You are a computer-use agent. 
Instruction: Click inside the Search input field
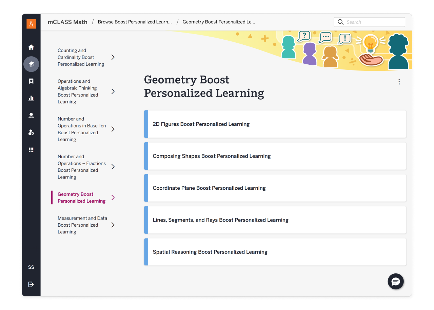point(370,22)
